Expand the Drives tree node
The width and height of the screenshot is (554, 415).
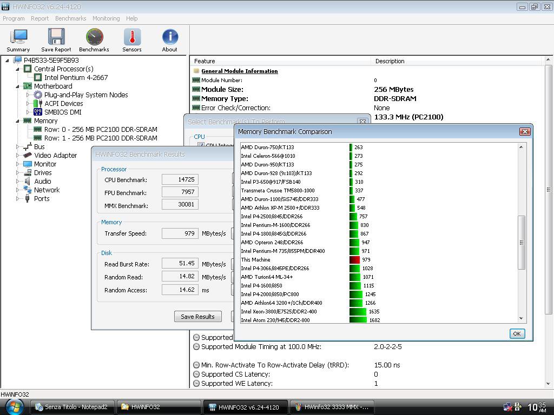pyautogui.click(x=18, y=172)
